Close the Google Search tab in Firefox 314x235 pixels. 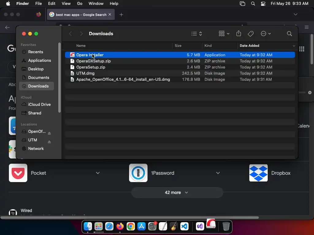click(x=110, y=14)
